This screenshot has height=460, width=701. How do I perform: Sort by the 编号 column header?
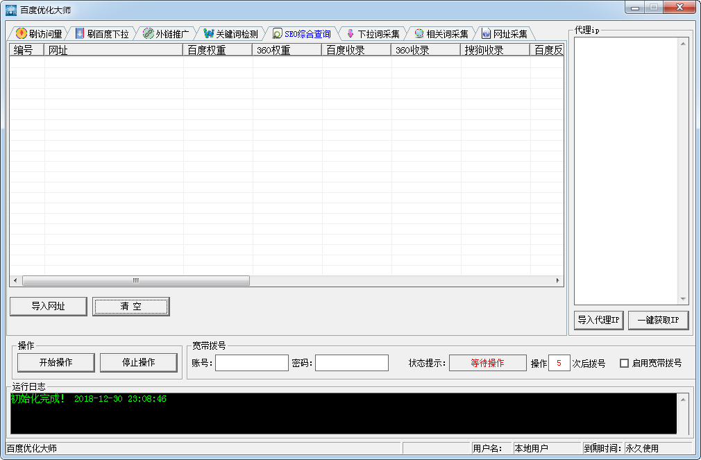27,50
